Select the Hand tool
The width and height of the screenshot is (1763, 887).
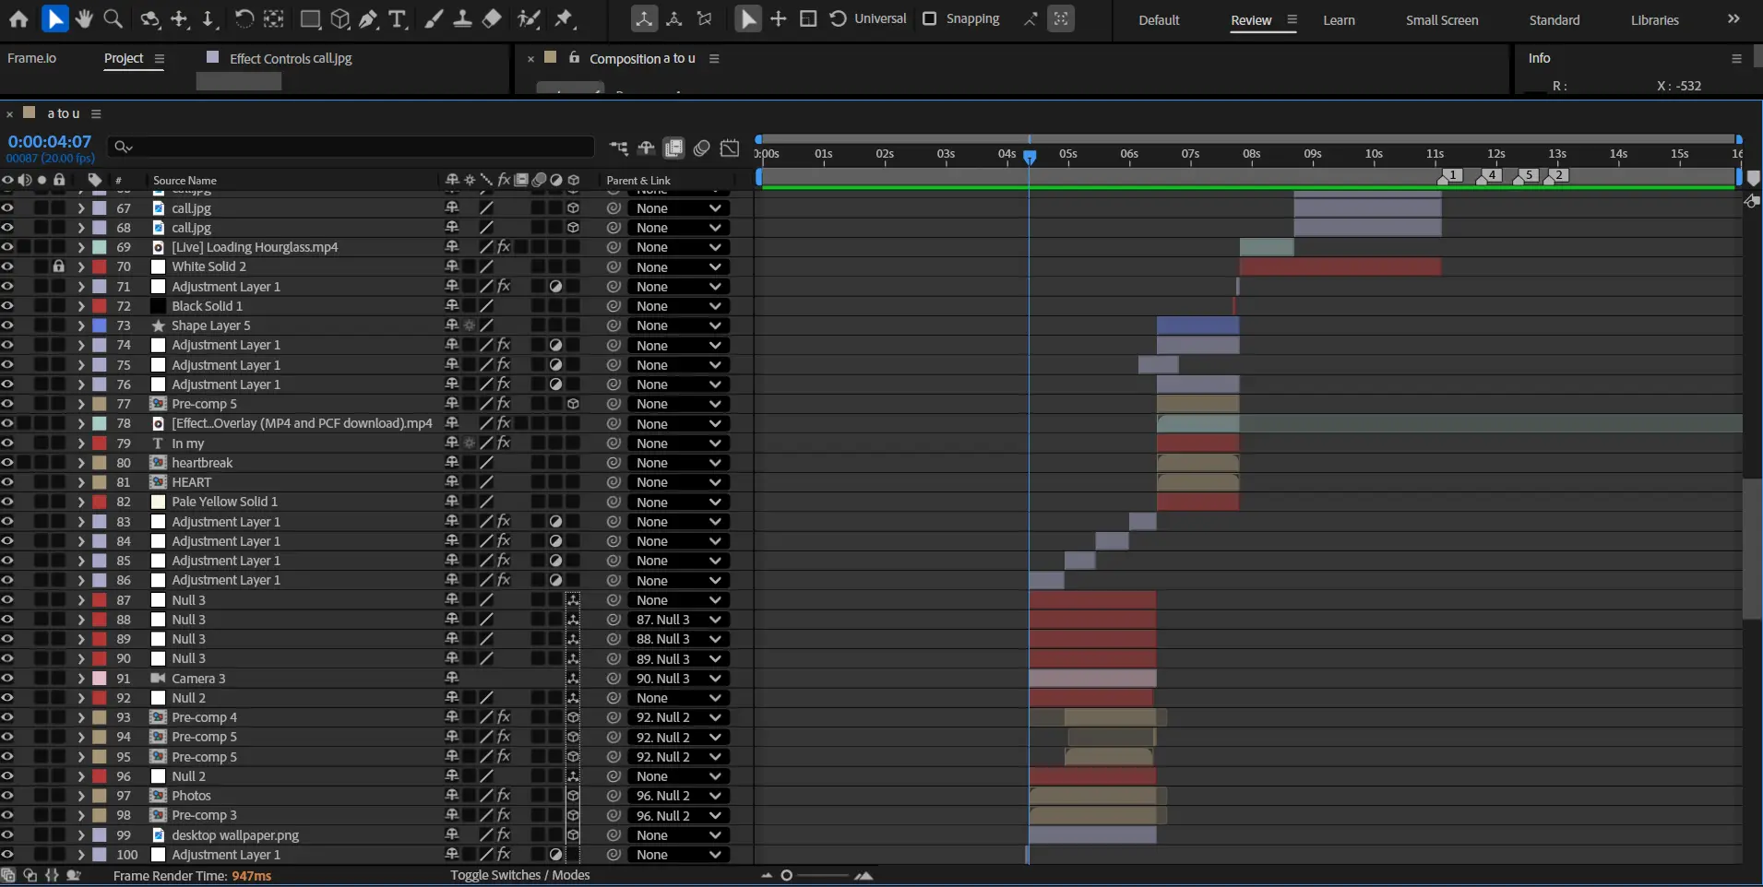tap(84, 18)
